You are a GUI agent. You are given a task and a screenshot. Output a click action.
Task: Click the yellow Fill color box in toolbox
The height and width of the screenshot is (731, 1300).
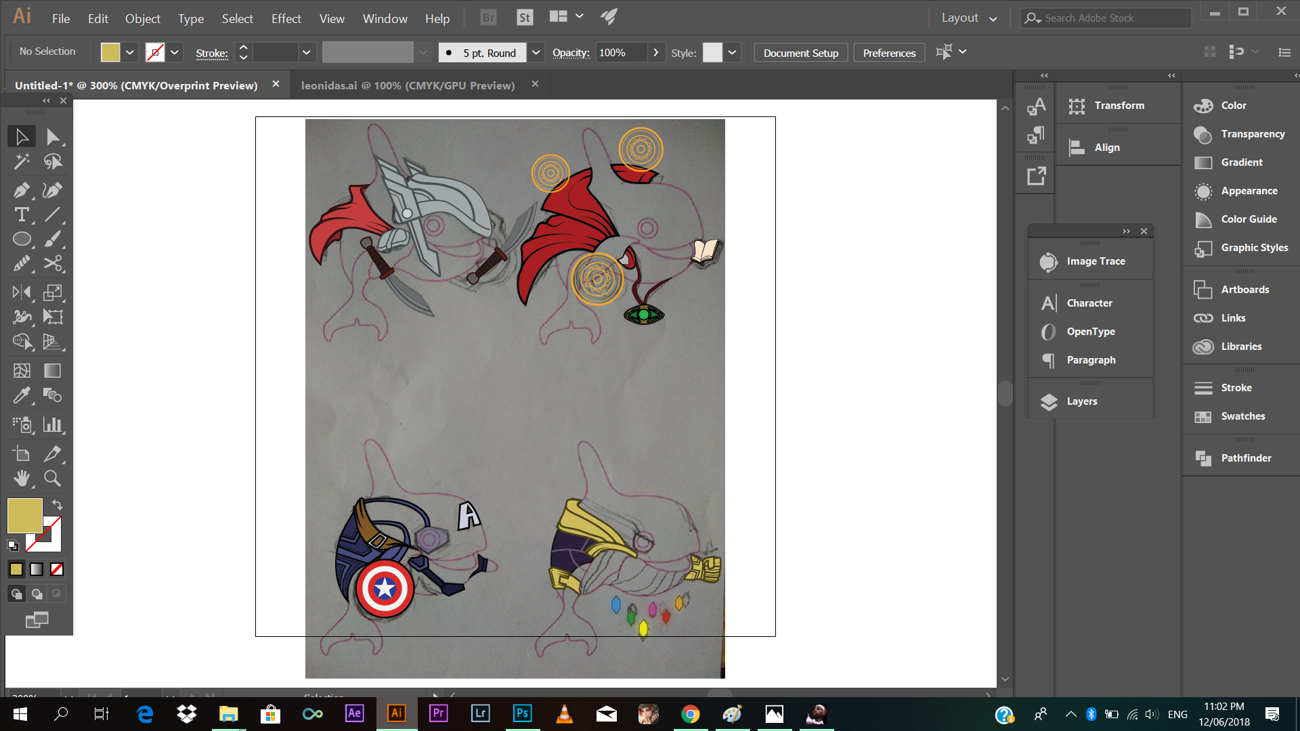(24, 516)
